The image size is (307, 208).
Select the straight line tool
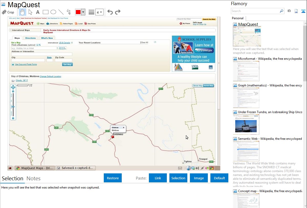coord(61,12)
